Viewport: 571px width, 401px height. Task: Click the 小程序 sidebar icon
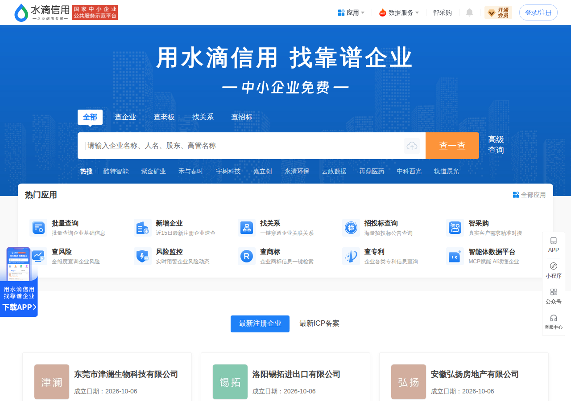554,266
